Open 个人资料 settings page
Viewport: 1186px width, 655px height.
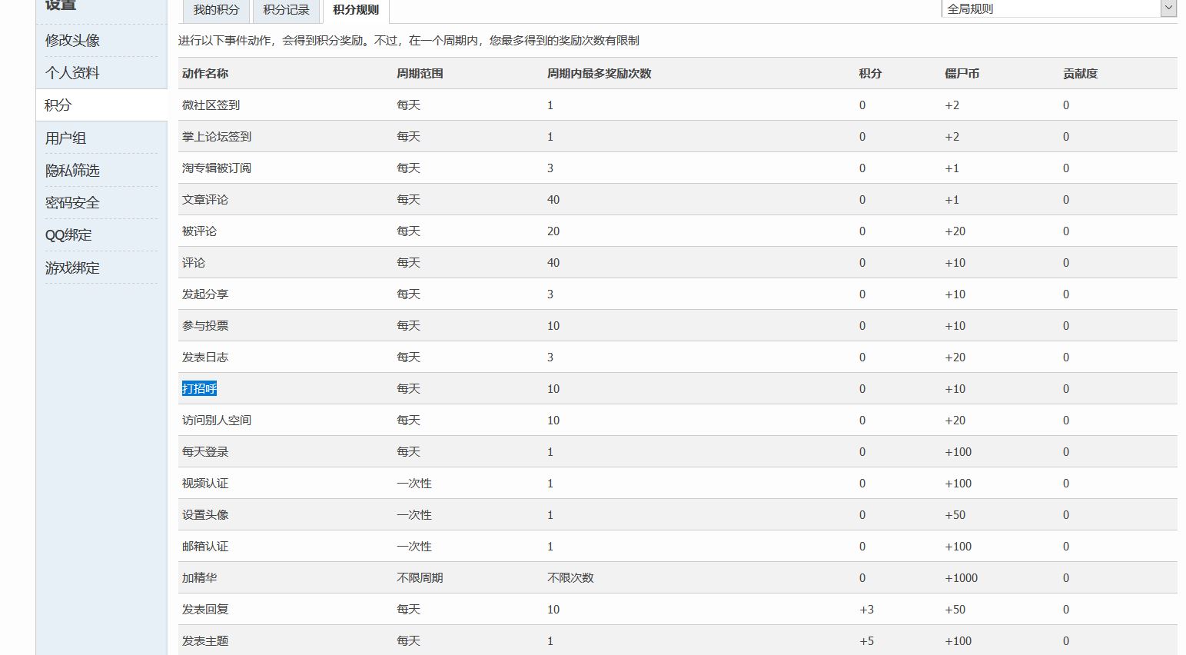point(72,73)
